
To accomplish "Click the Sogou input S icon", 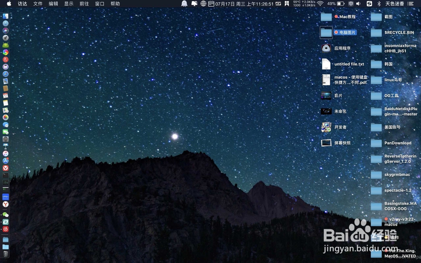I will click(x=370, y=3).
